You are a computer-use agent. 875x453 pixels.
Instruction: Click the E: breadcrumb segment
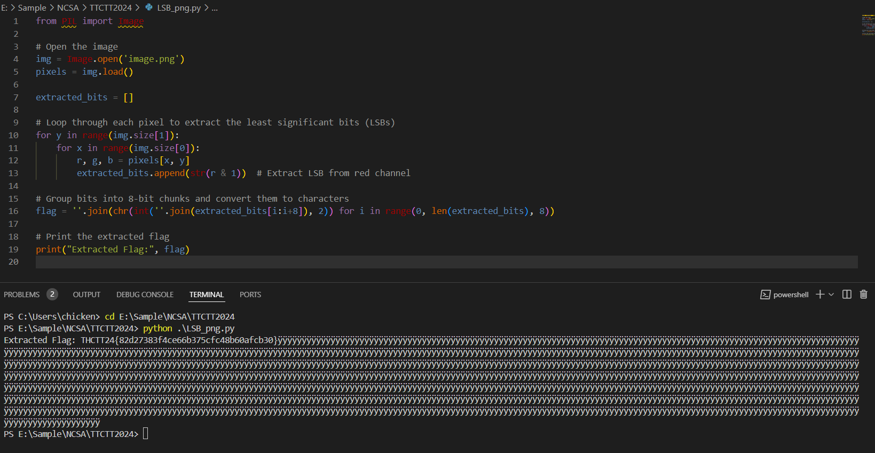pos(4,7)
